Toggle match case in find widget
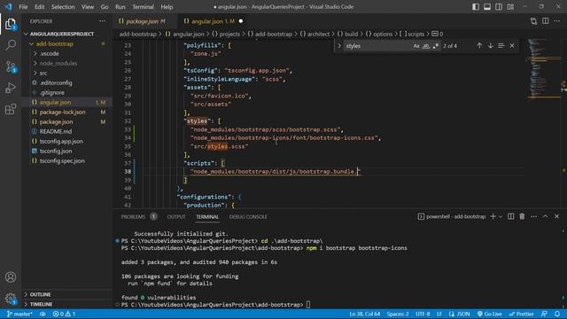The image size is (567, 319). [416, 46]
